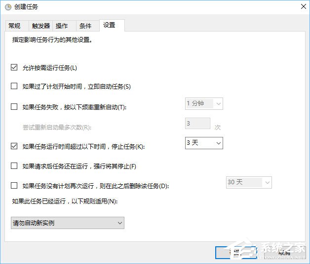Click the 创建任务 title text

[x=26, y=7]
